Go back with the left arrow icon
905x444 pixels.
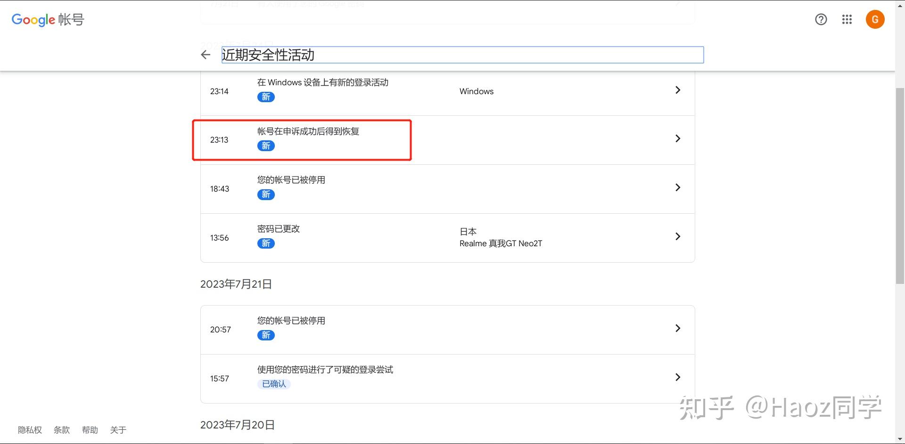tap(206, 55)
